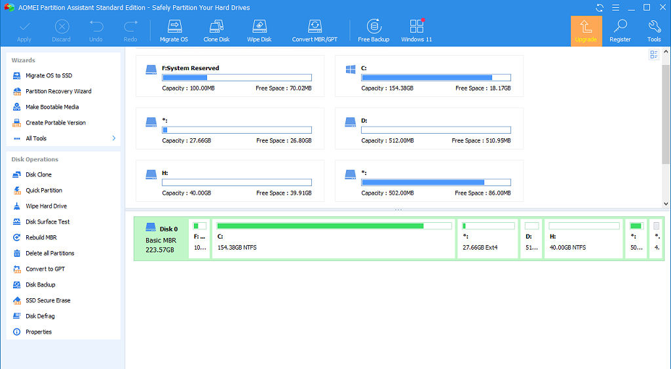Select C: 154.38GB NTFS in disk map
This screenshot has width=671, height=369.
334,239
